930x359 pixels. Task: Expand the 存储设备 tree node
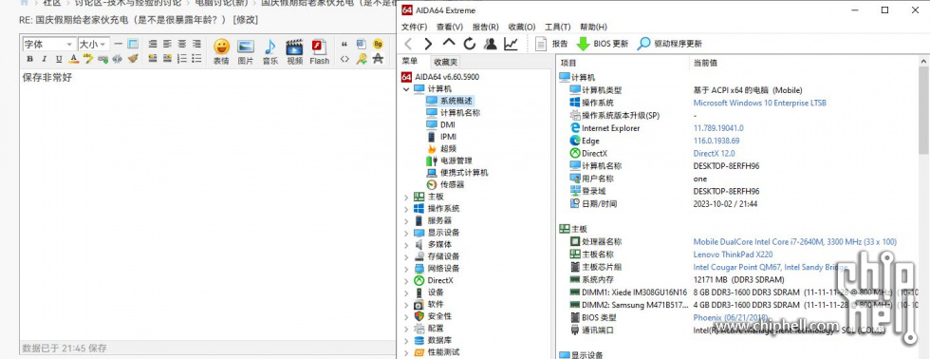coord(406,256)
